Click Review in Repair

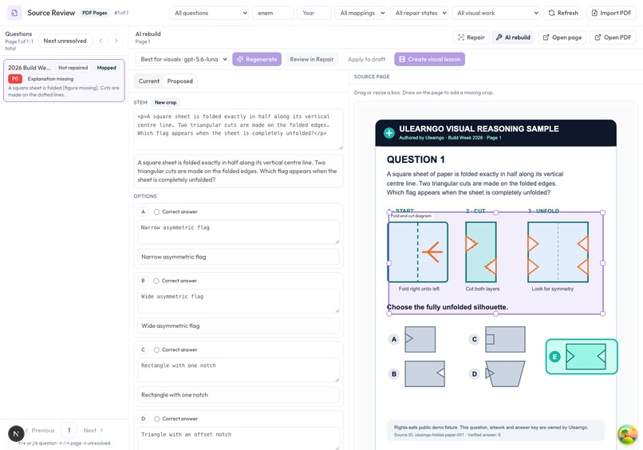point(312,59)
